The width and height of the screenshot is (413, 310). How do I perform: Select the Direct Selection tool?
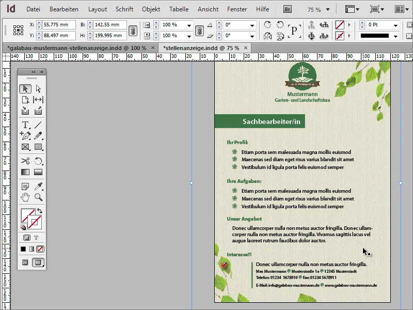tap(38, 89)
